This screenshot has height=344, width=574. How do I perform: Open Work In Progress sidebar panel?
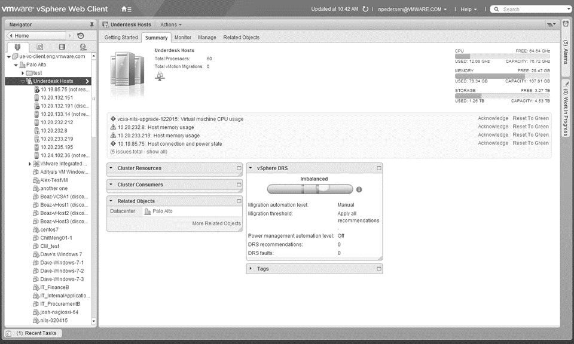click(x=566, y=109)
